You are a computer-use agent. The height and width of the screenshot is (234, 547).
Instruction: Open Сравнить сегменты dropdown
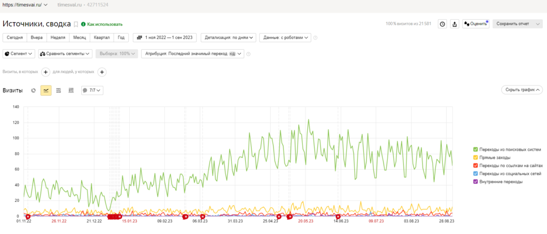tap(65, 54)
